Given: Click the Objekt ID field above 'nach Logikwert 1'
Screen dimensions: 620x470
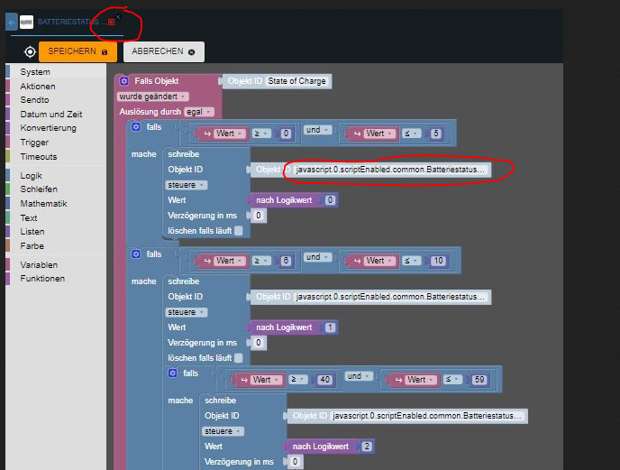Looking at the screenshot, I should click(x=390, y=297).
